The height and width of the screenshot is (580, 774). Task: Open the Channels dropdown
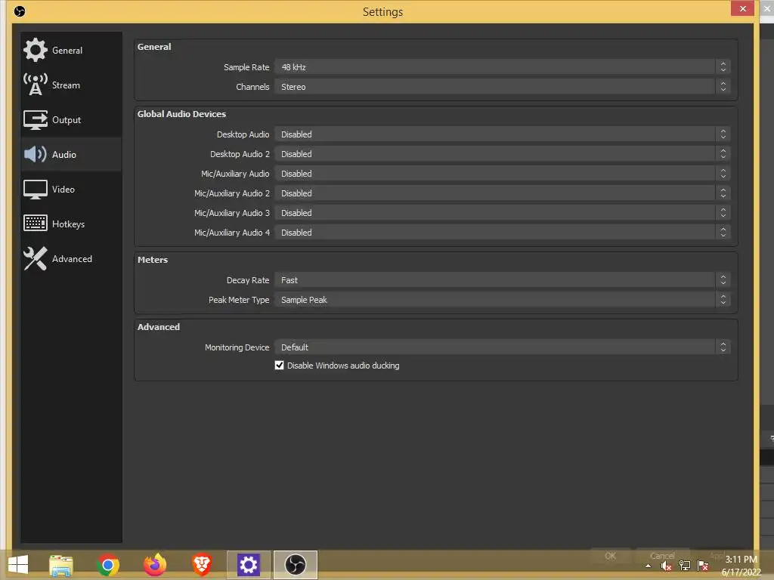pos(503,87)
